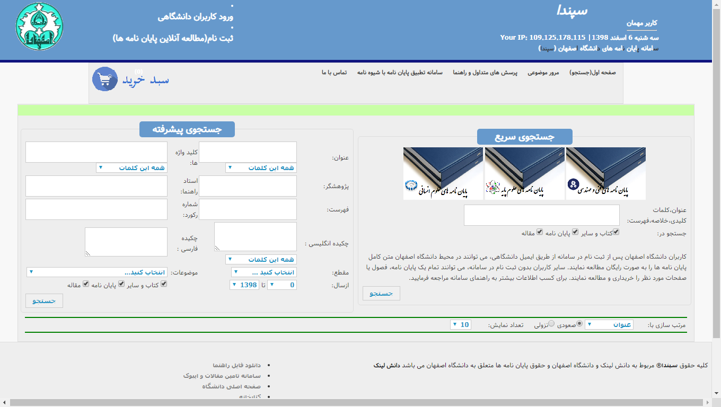Go to صفحه اول(جستجو) menu item

(592, 72)
